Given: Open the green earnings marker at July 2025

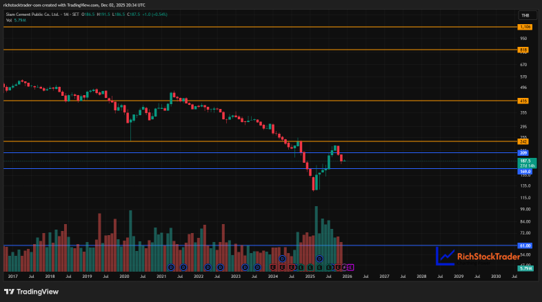Looking at the screenshot, I should click(x=329, y=268).
